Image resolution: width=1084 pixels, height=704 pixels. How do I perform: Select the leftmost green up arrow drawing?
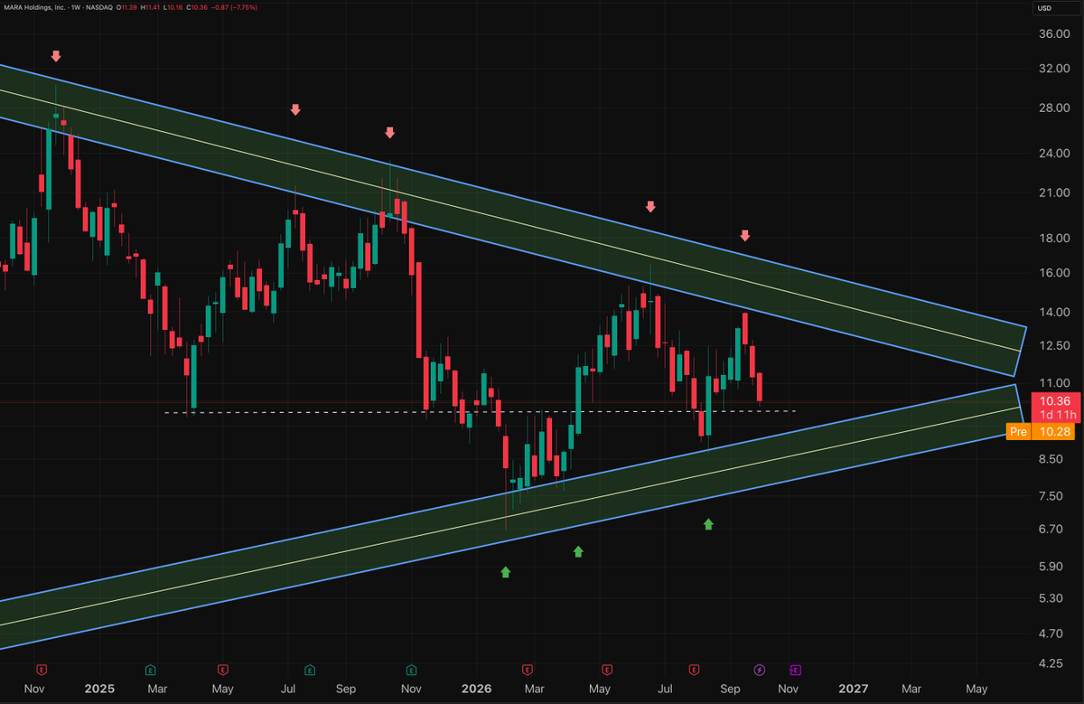(x=506, y=571)
